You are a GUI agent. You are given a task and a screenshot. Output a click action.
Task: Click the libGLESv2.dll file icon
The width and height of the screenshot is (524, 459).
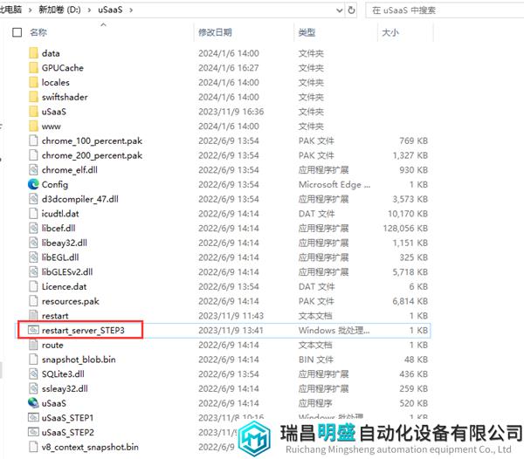(x=33, y=272)
